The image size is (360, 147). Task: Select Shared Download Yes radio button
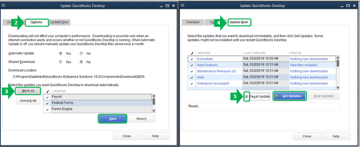(61, 62)
